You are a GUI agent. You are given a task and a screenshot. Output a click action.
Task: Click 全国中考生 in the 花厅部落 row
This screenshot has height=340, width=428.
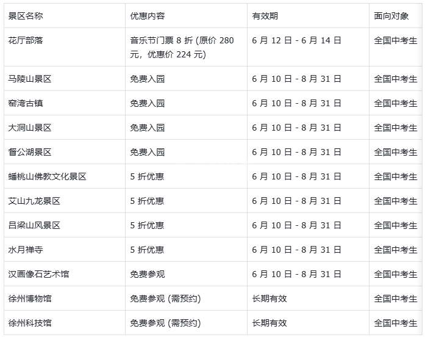click(396, 40)
